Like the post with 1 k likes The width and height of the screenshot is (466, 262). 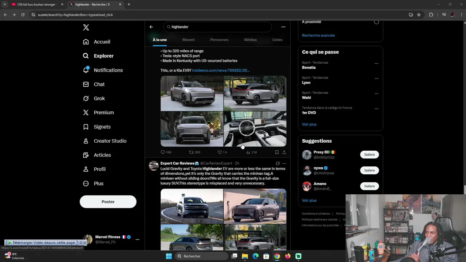222,152
